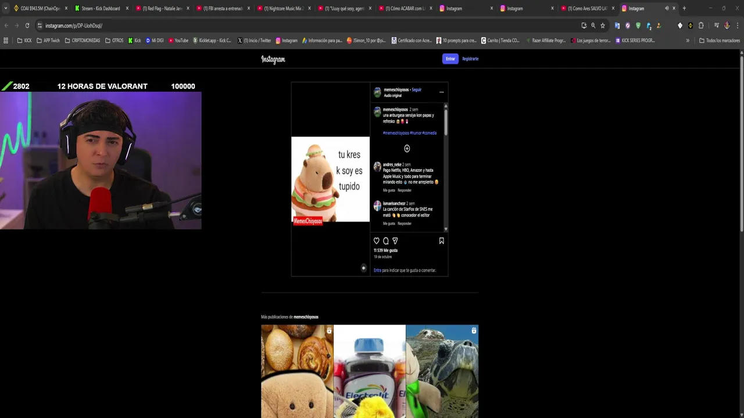
Task: Open memeschisyosos profile picture in header
Action: point(377,92)
